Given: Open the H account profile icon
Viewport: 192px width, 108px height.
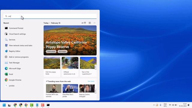Looking at the screenshot, I should [90, 23].
